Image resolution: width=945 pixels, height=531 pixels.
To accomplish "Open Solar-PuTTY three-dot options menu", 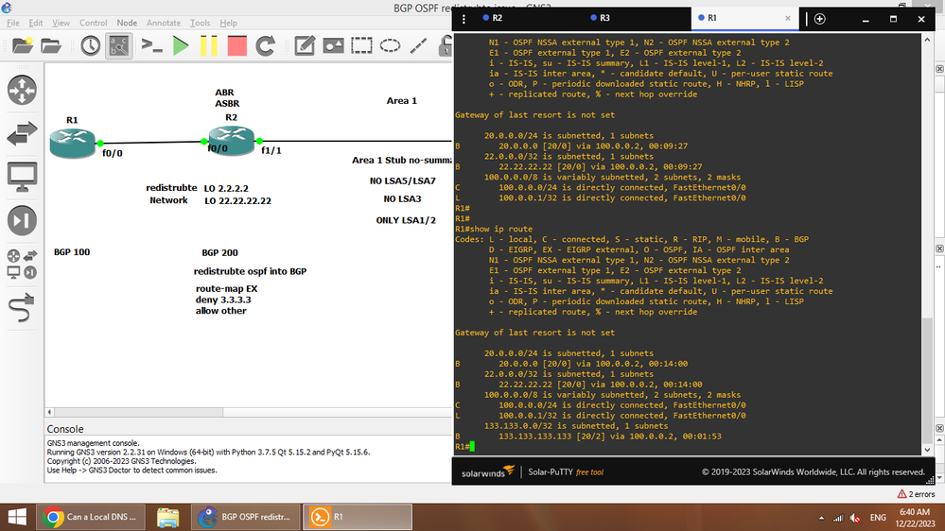I will pyautogui.click(x=464, y=19).
